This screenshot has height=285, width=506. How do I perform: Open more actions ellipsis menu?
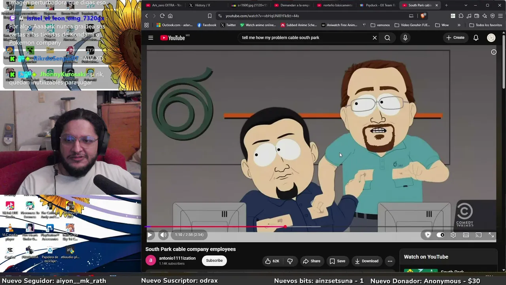coord(390,261)
